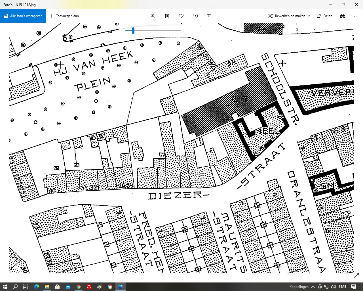Open the three-dots more options menu
This screenshot has width=363, height=291.
pyautogui.click(x=356, y=16)
